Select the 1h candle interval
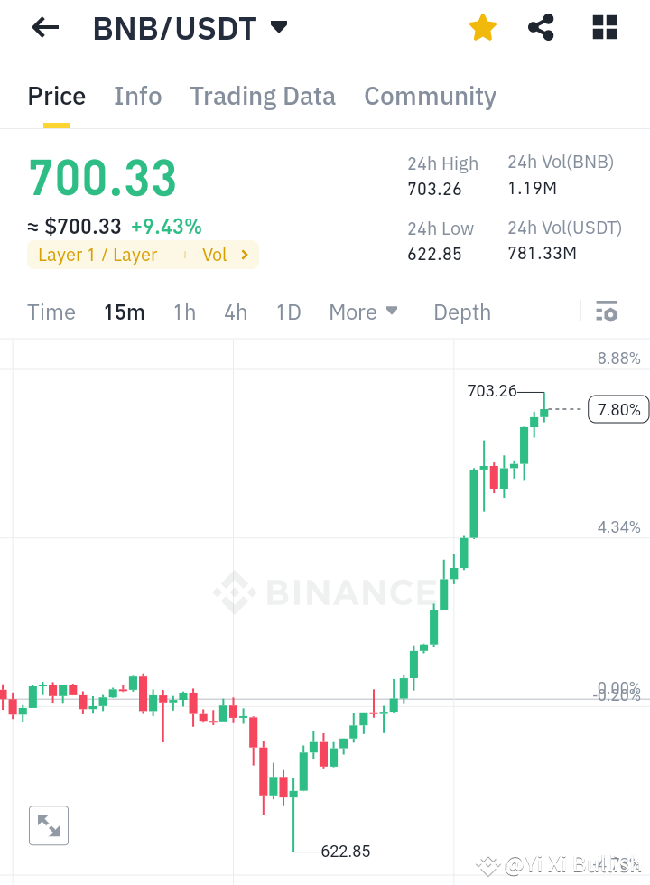Viewport: 650px width, 885px height. tap(184, 312)
